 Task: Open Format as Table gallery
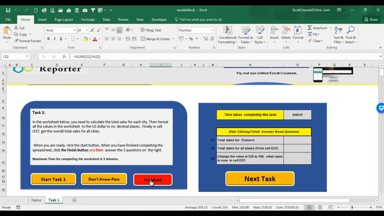tap(245, 35)
